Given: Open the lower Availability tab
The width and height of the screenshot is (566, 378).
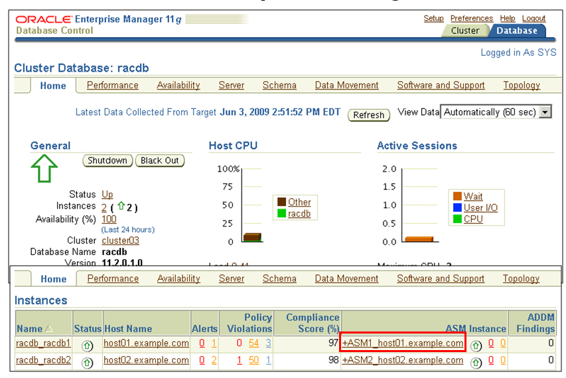Looking at the screenshot, I should (x=178, y=278).
